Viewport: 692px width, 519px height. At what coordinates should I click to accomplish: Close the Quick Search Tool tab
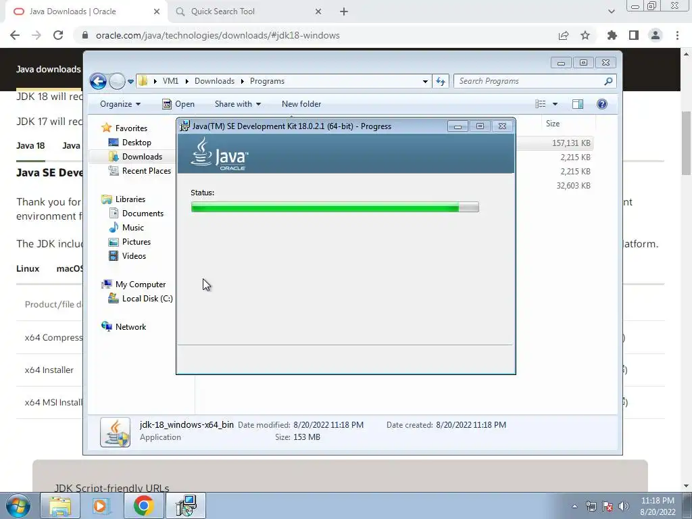318,12
